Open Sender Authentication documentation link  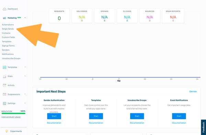[54, 123]
